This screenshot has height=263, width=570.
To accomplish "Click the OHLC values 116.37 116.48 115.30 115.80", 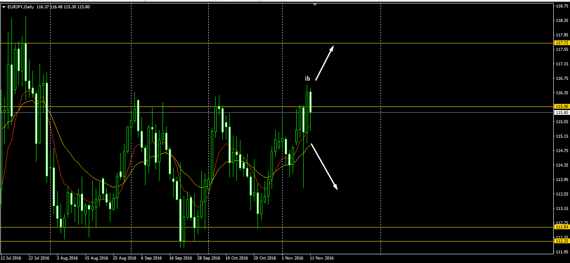I will pyautogui.click(x=64, y=7).
